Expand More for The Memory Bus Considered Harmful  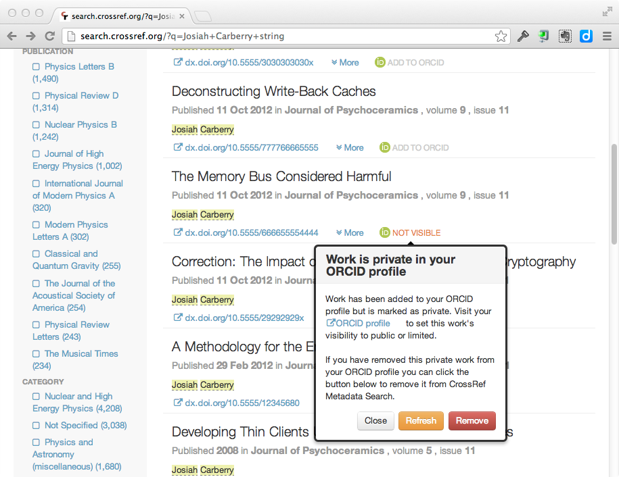point(350,232)
